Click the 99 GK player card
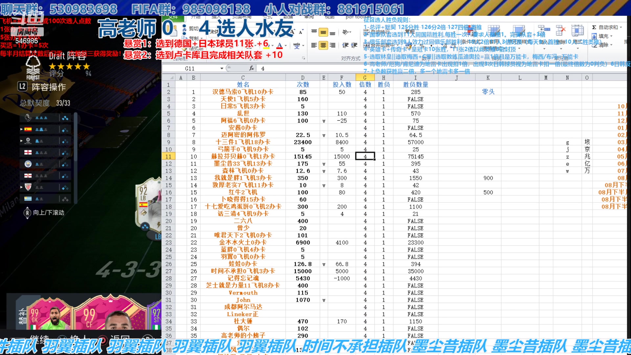The width and height of the screenshot is (631, 355). (x=49, y=313)
